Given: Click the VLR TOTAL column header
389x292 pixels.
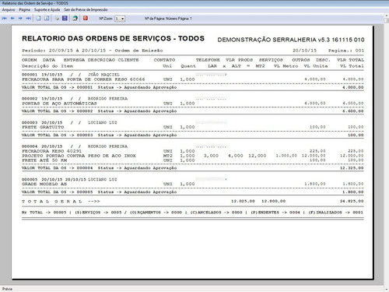Looking at the screenshot, I should pyautogui.click(x=350, y=60).
